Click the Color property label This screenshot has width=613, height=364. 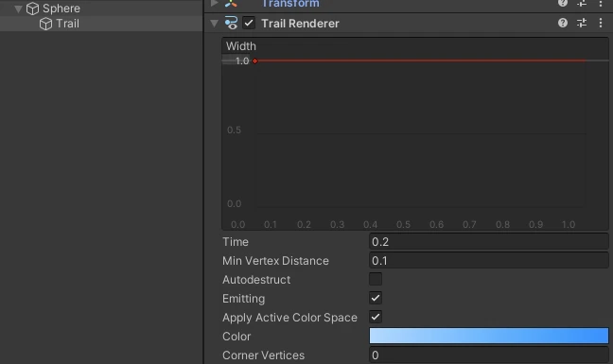pos(236,337)
